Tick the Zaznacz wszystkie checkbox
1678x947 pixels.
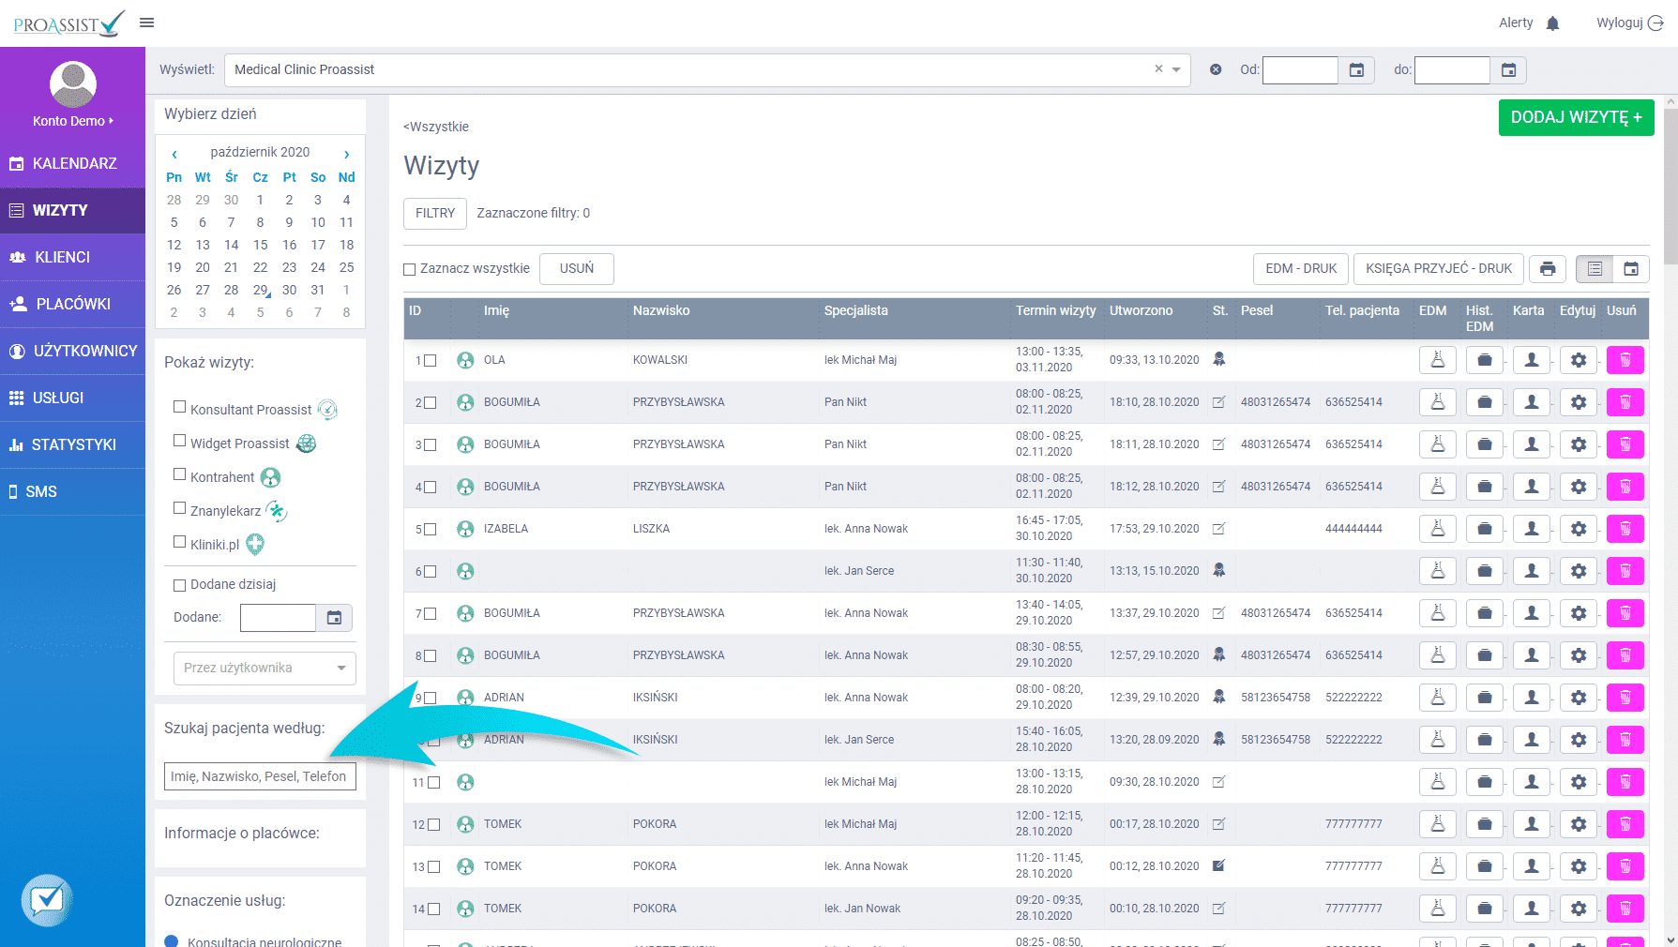pos(409,270)
